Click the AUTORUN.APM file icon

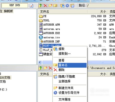point(41,25)
